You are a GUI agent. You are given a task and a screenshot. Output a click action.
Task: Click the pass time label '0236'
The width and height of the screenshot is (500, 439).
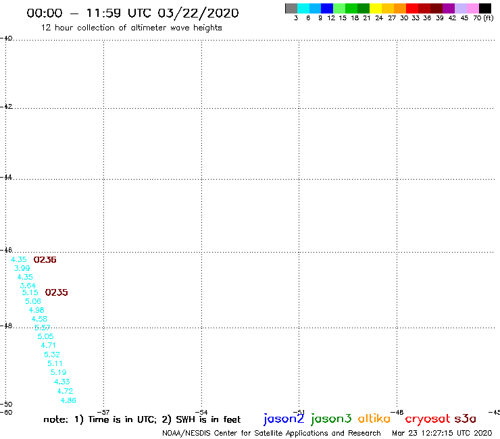(45, 260)
